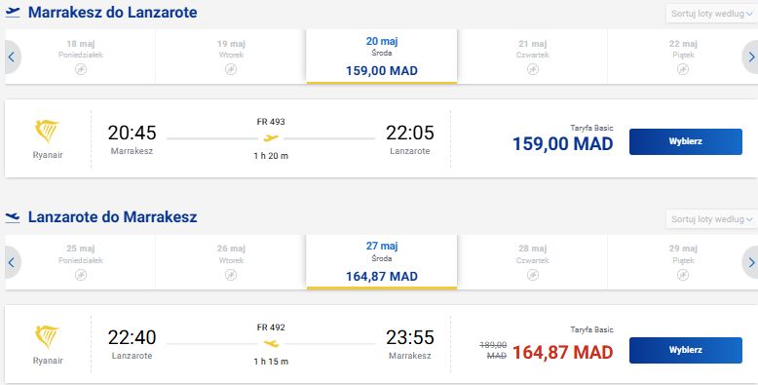Go to earlier outbound dates with the left arrow
Screen dimensions: 758x385
pos(12,58)
